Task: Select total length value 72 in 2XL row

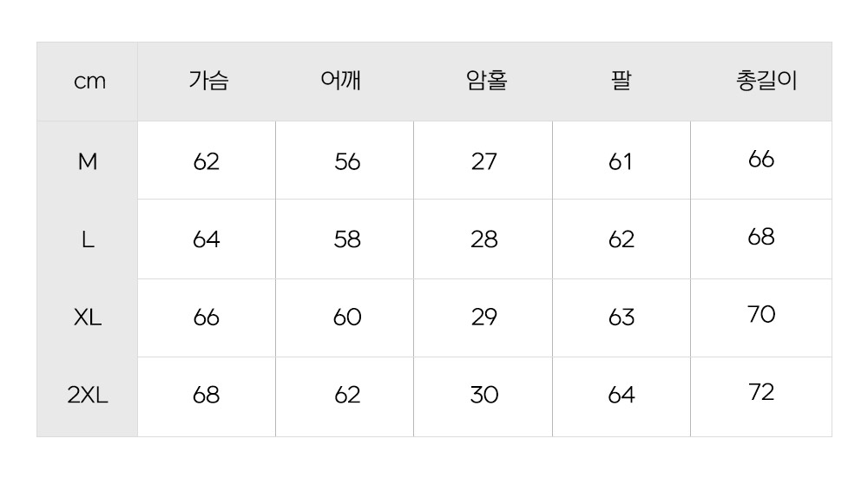Action: click(761, 392)
